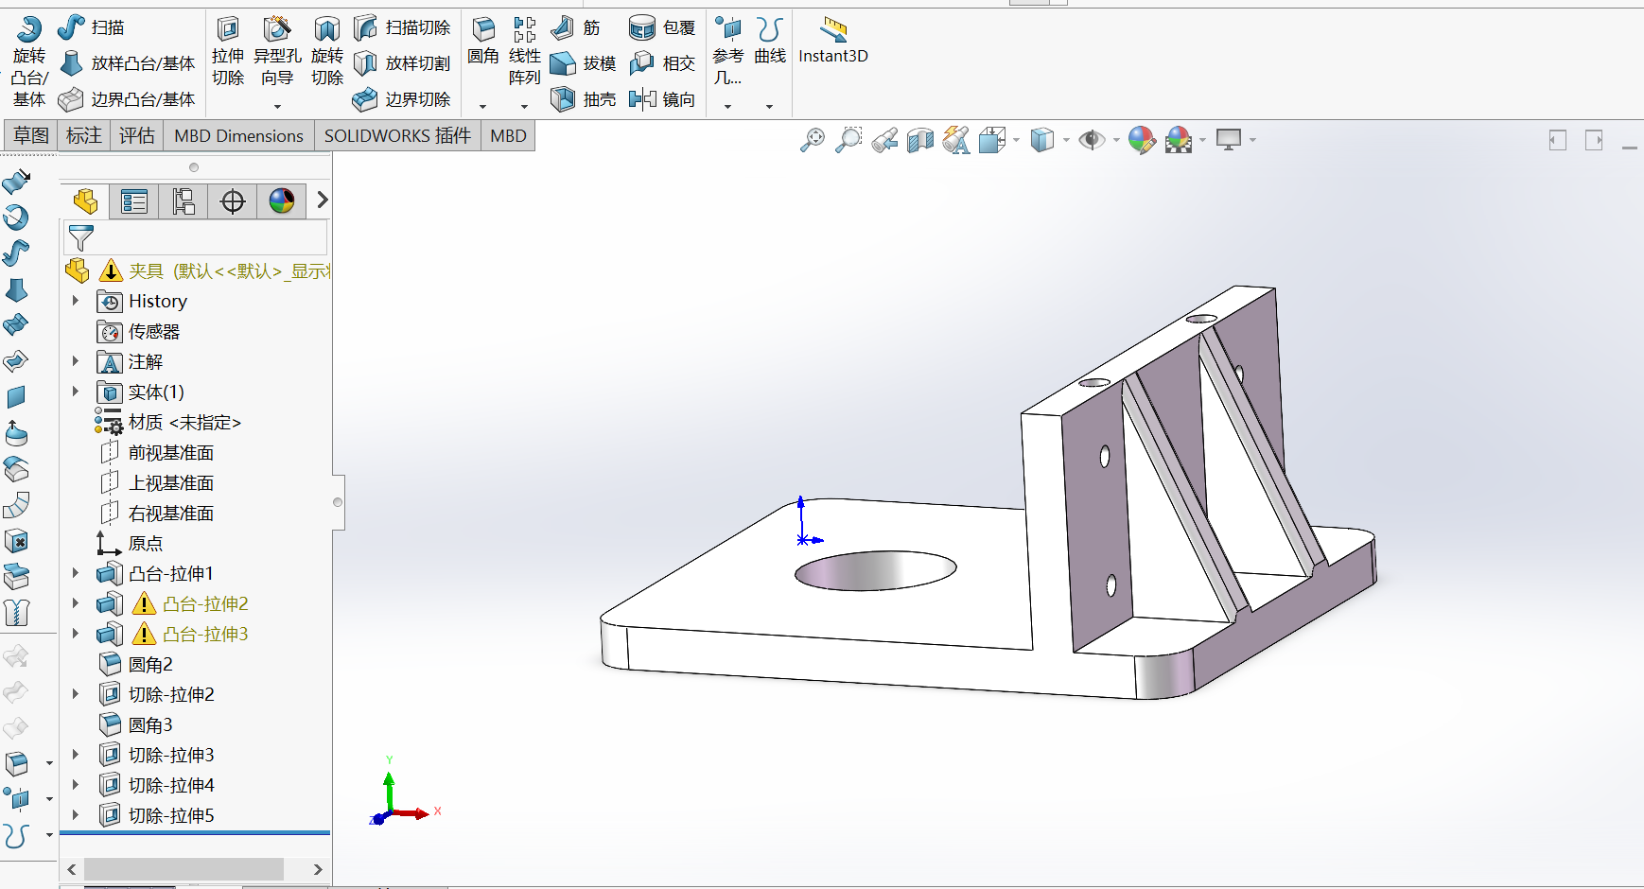Open the ConfigurationManager tab
Viewport: 1644px width, 889px height.
coord(184,200)
